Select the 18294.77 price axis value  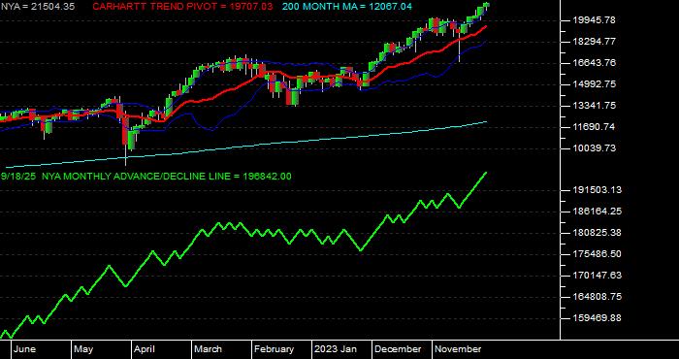pyautogui.click(x=594, y=42)
